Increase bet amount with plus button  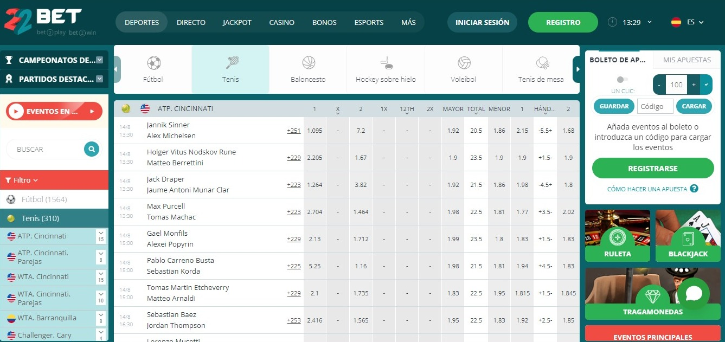click(694, 85)
